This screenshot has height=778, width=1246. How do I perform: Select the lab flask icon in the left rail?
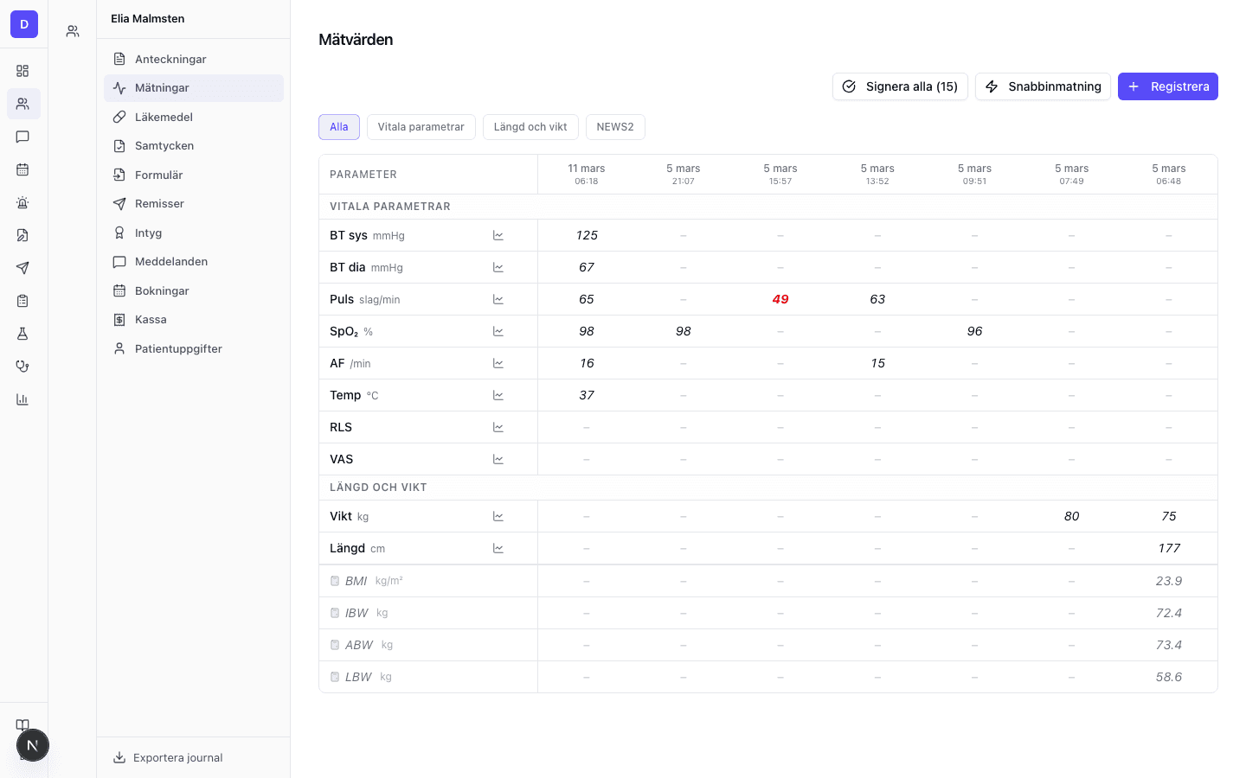point(23,333)
